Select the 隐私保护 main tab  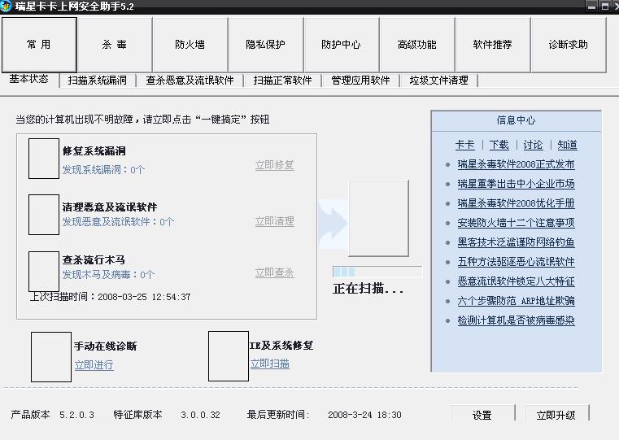pyautogui.click(x=266, y=45)
